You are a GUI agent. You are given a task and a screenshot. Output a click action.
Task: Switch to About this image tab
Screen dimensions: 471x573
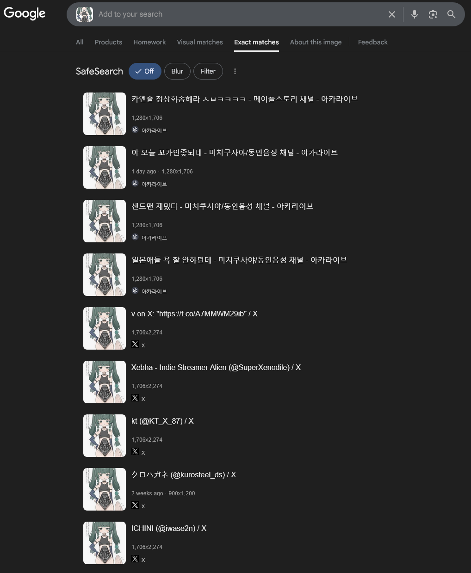[x=316, y=42]
